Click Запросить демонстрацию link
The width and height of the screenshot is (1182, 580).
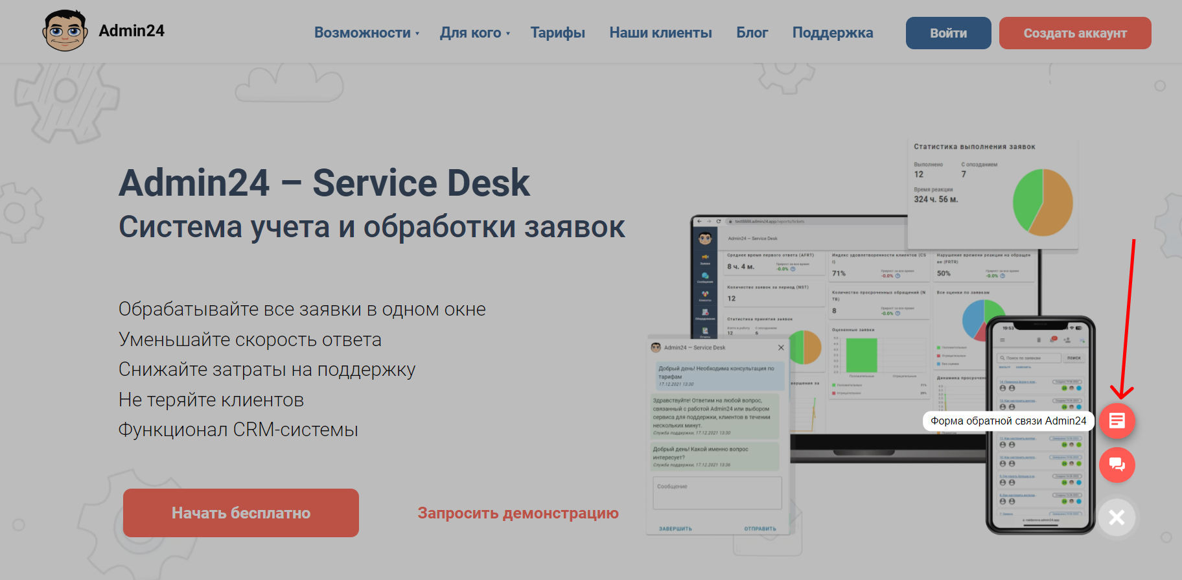(518, 513)
